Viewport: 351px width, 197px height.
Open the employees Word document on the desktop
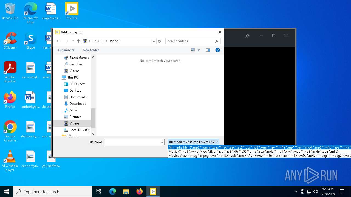point(51,11)
